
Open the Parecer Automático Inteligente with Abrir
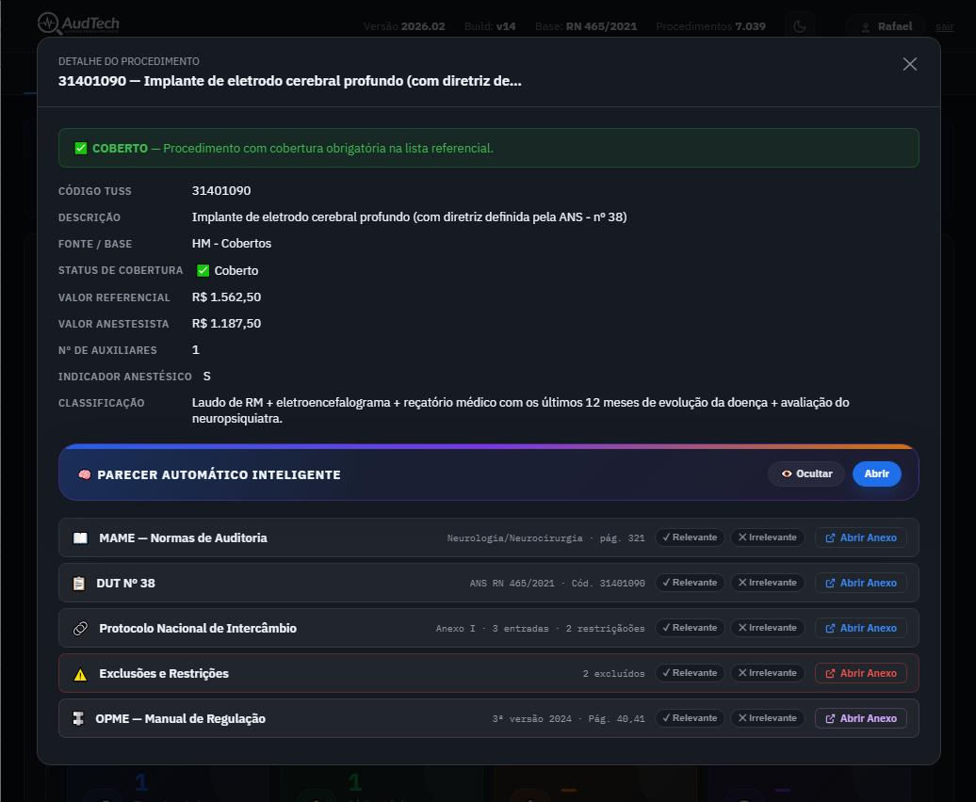tap(876, 473)
